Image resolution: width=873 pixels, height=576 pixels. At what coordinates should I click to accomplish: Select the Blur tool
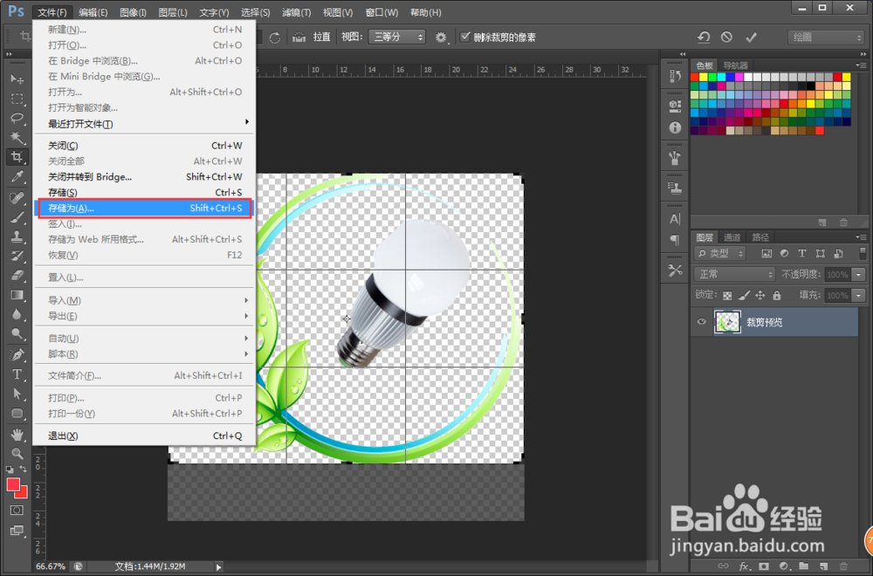pos(17,314)
